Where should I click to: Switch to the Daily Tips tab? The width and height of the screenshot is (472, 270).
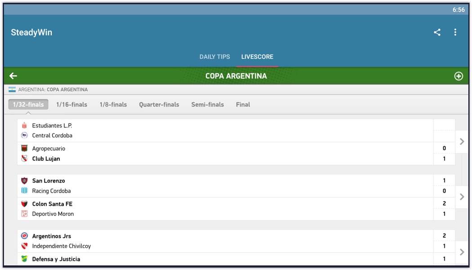[214, 57]
